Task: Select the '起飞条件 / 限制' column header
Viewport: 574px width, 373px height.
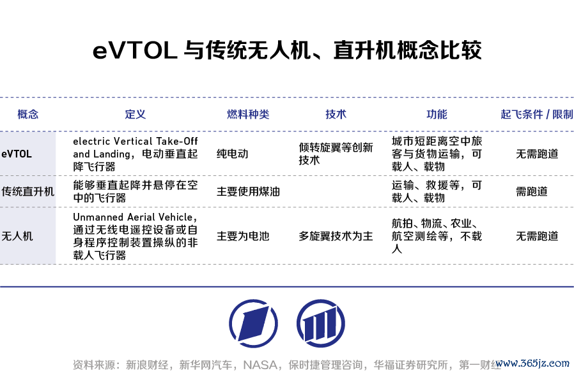Action: click(537, 114)
